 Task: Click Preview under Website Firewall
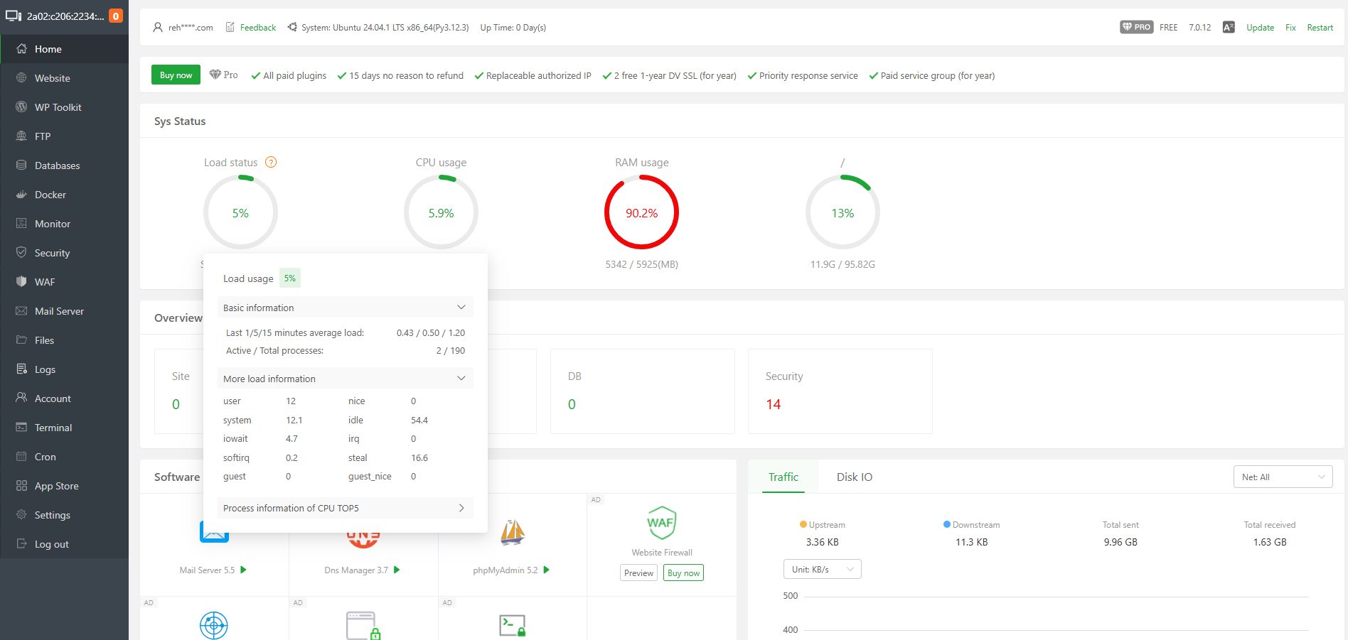click(x=638, y=573)
